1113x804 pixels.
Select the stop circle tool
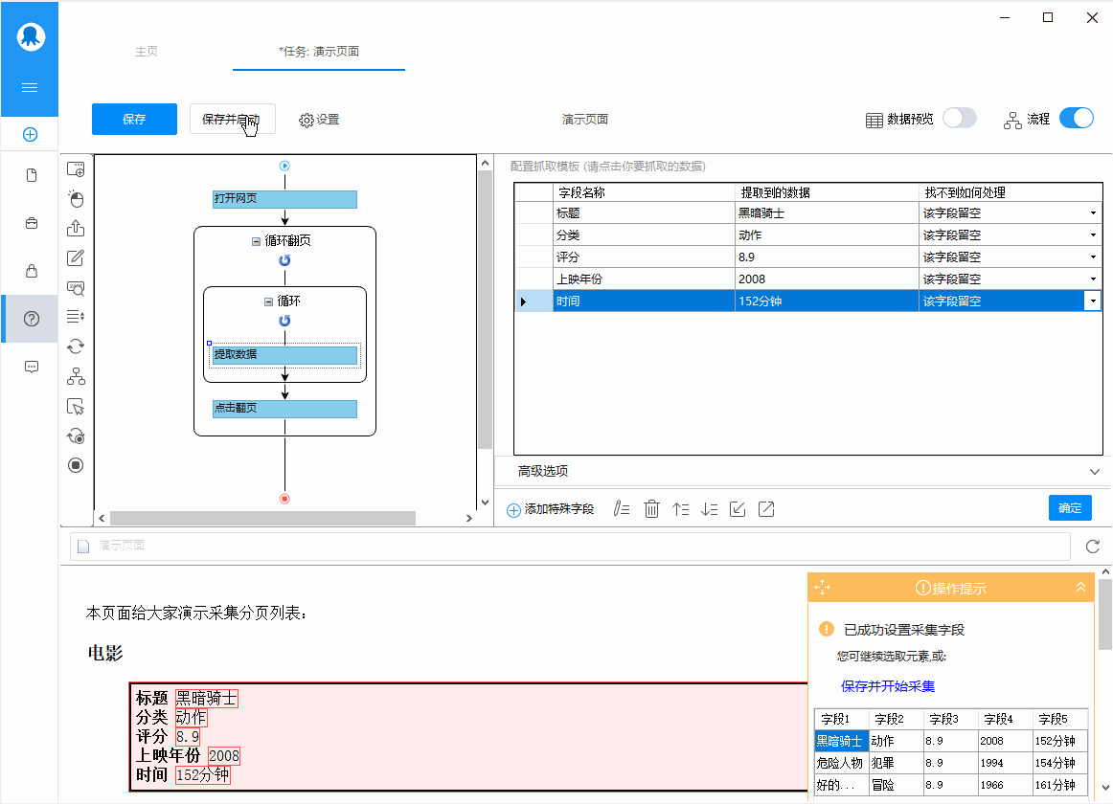point(76,465)
